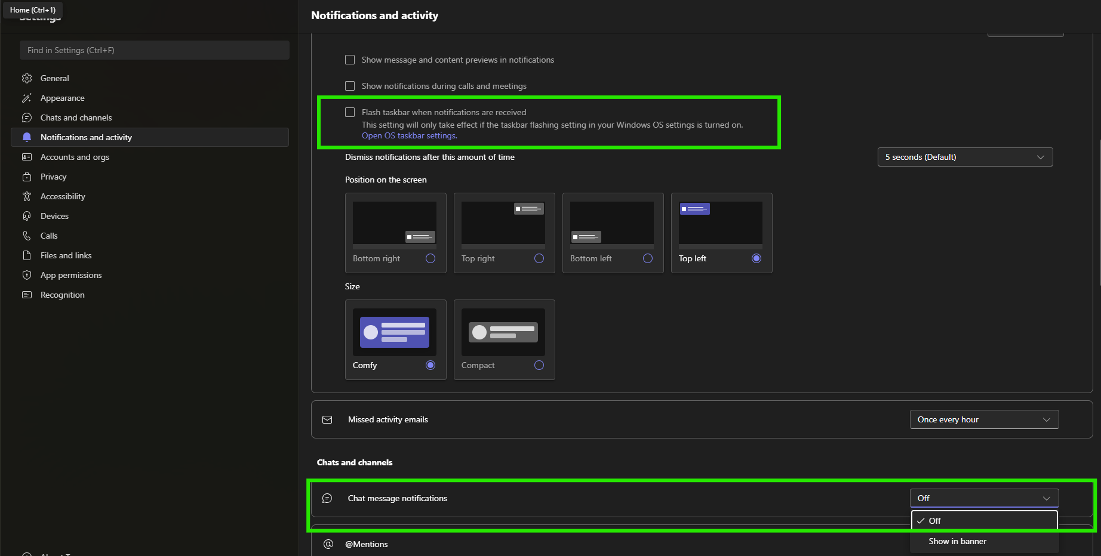
Task: Go to Chats and channels settings
Action: [150, 118]
